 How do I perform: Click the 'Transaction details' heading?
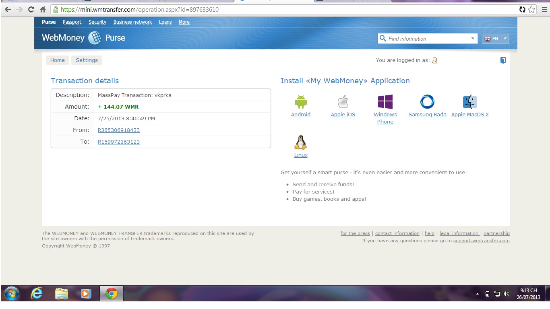point(85,81)
